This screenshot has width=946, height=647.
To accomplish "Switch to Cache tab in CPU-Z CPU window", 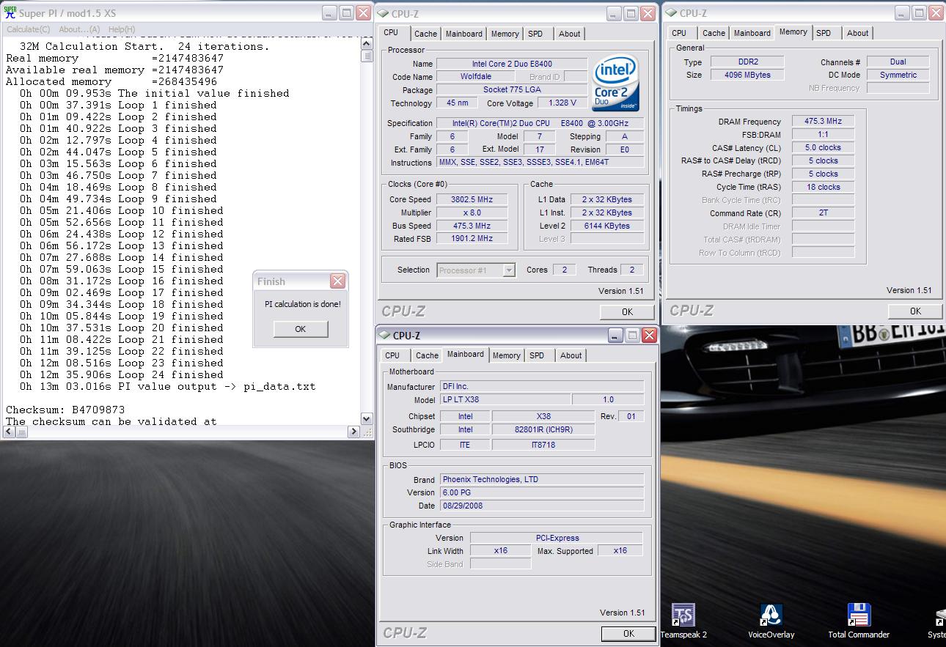I will click(425, 34).
